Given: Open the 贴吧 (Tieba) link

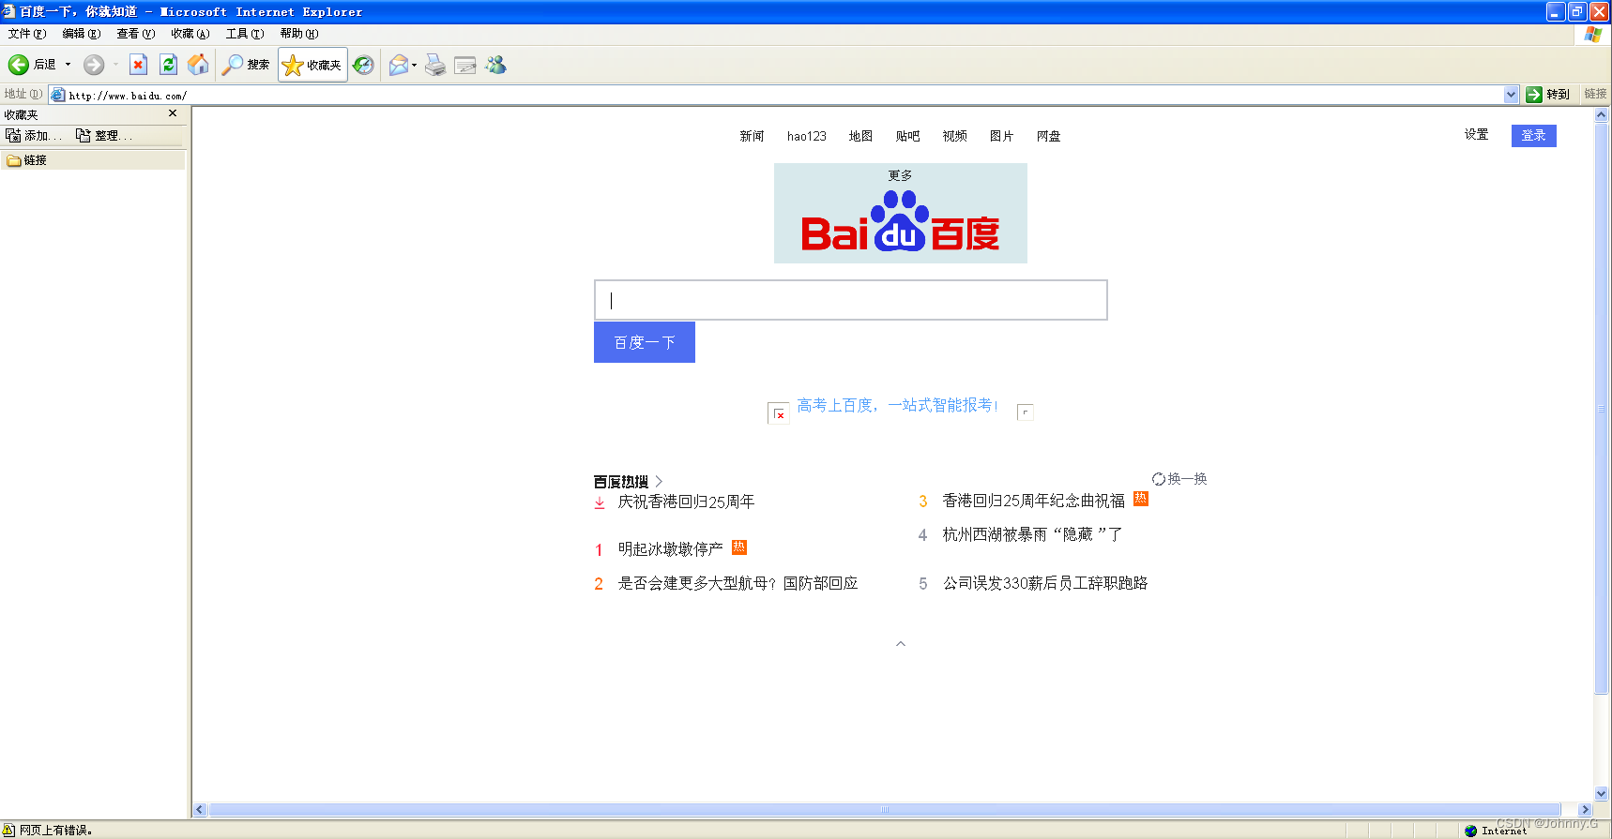Looking at the screenshot, I should click(x=907, y=136).
